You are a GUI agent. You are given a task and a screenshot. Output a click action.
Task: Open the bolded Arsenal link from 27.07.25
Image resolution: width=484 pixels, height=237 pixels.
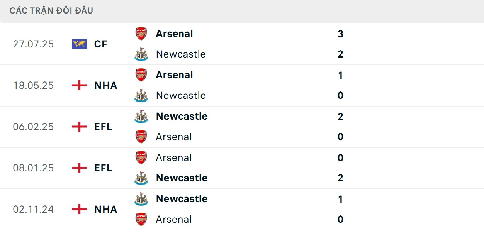(174, 34)
